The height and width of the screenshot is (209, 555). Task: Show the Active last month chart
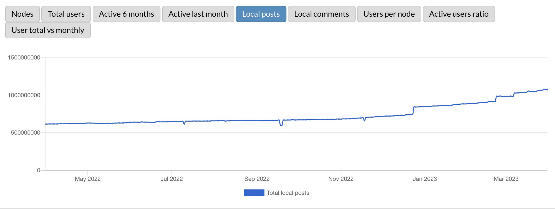pos(198,14)
